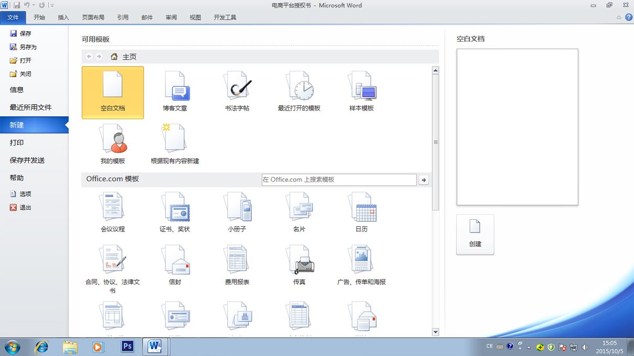634x356 pixels.
Task: Open the 文件 File tab
Action: tap(13, 17)
